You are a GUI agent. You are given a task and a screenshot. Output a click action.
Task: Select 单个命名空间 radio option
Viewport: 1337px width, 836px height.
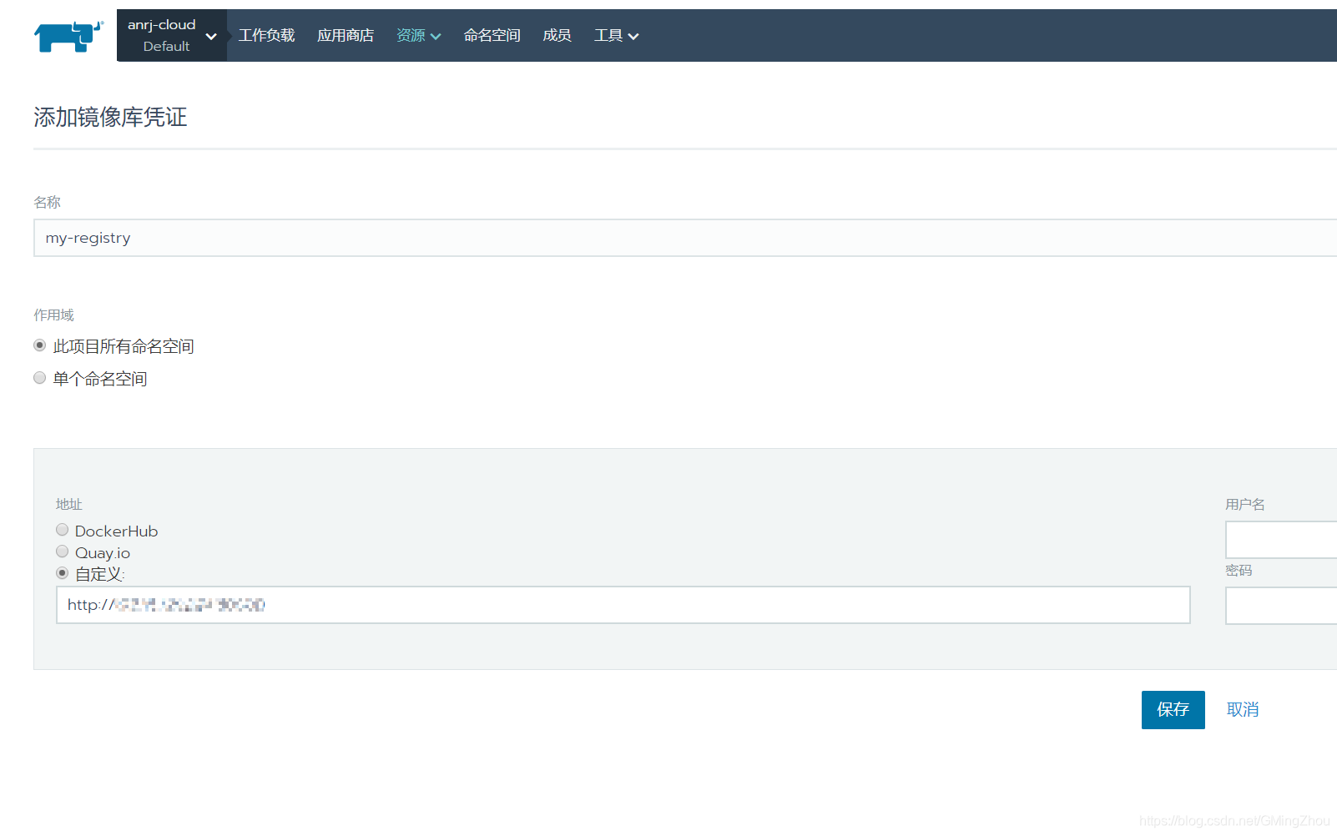(x=39, y=378)
